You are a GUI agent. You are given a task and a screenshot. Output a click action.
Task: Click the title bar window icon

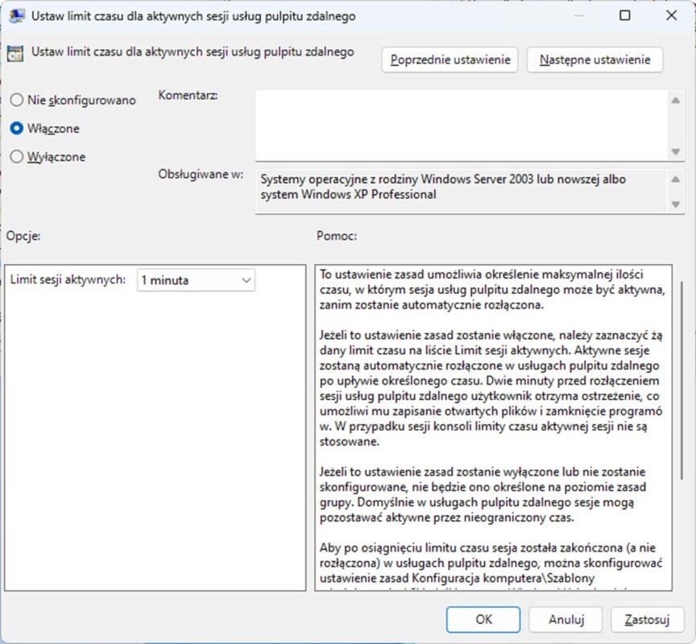tap(17, 16)
